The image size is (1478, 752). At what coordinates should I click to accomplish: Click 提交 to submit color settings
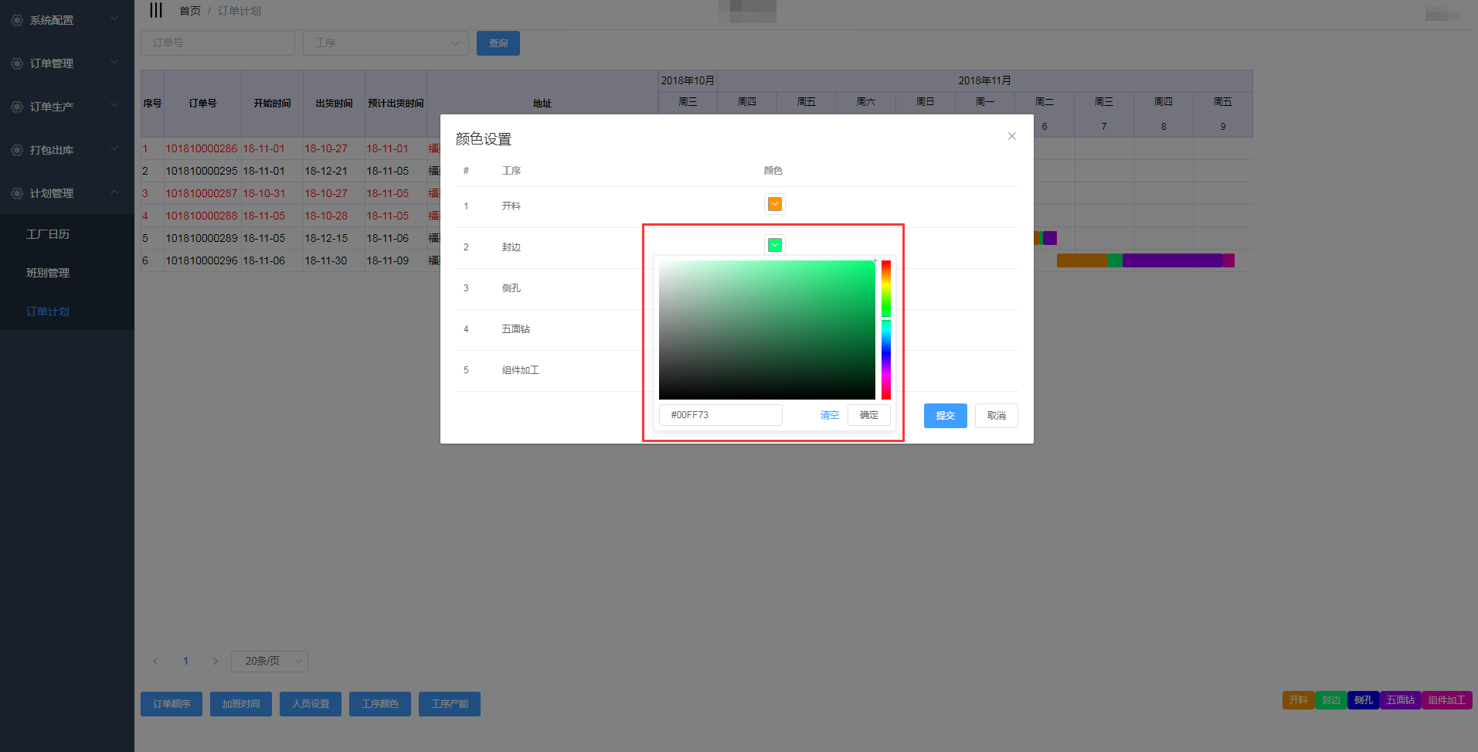[945, 416]
